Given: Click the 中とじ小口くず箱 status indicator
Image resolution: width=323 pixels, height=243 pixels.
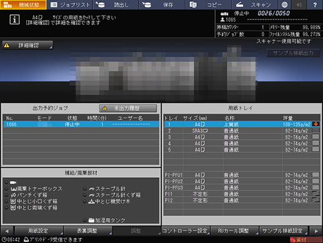Looking at the screenshot, I should pos(6,201).
